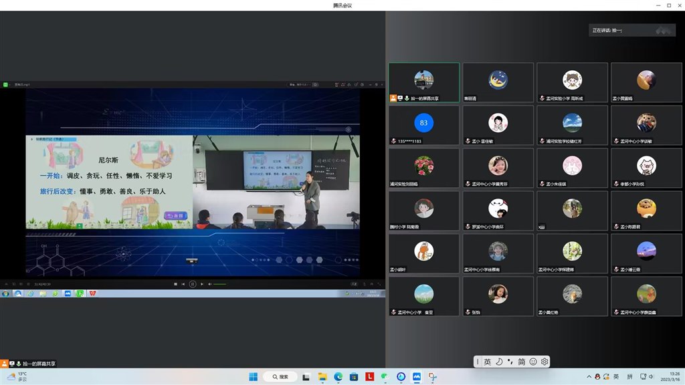Toggle the 简 simplified Chinese mode
The image size is (685, 385).
click(x=521, y=362)
